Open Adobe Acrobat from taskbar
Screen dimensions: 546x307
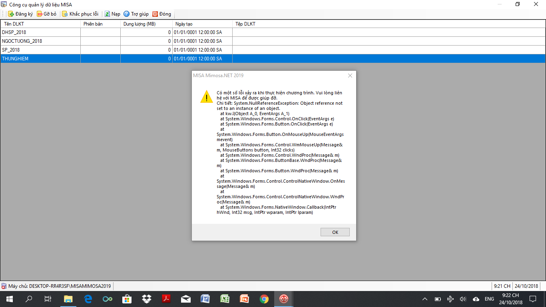click(x=166, y=299)
